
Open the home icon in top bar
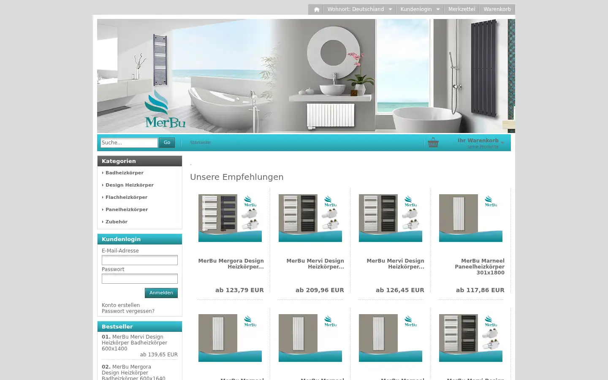coord(316,9)
